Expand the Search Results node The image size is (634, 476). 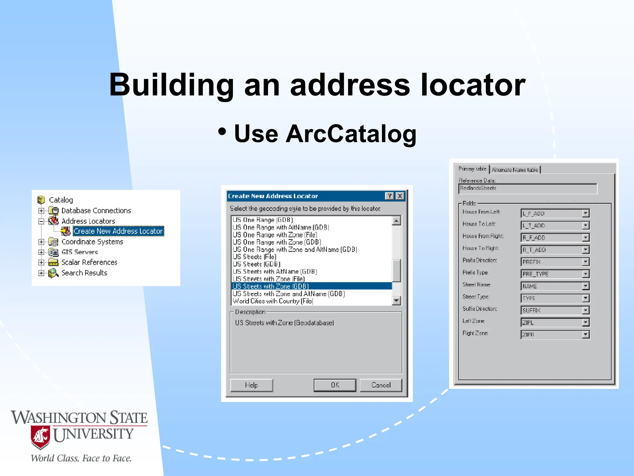coord(41,273)
